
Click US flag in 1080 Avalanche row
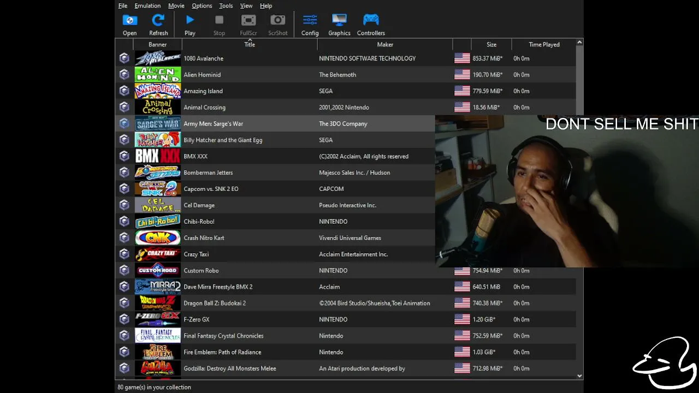pos(462,58)
